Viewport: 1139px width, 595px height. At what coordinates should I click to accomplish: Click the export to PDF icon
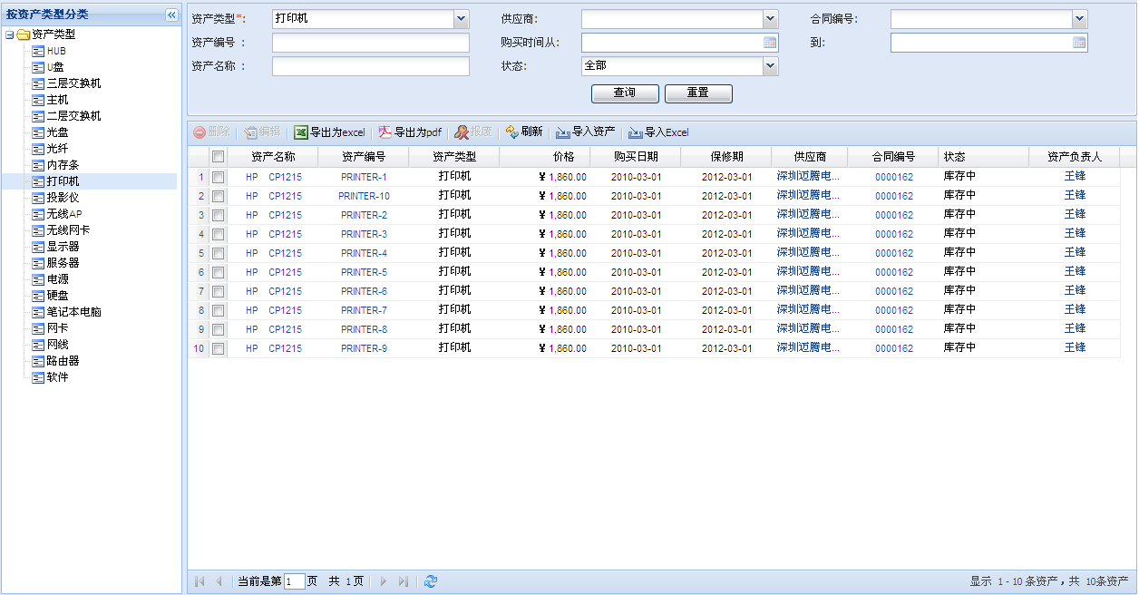[x=385, y=132]
